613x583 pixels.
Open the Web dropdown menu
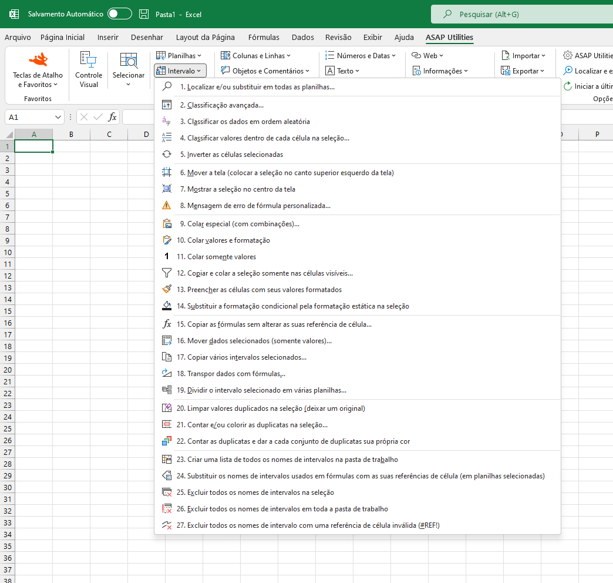click(427, 56)
